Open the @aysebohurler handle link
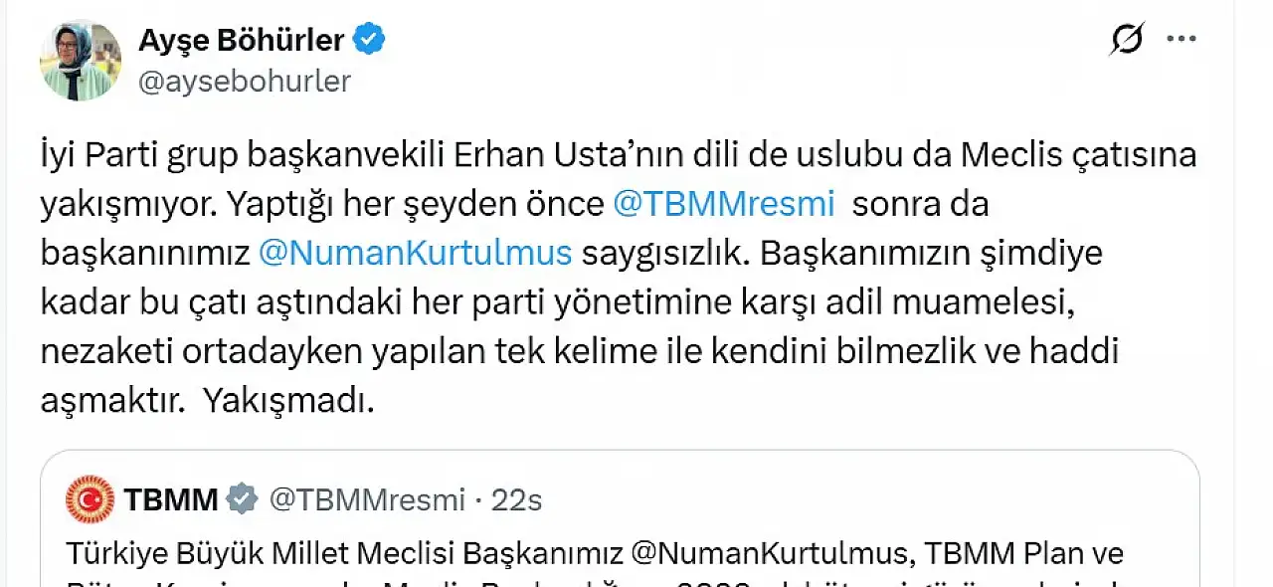Image resolution: width=1273 pixels, height=587 pixels. [245, 81]
